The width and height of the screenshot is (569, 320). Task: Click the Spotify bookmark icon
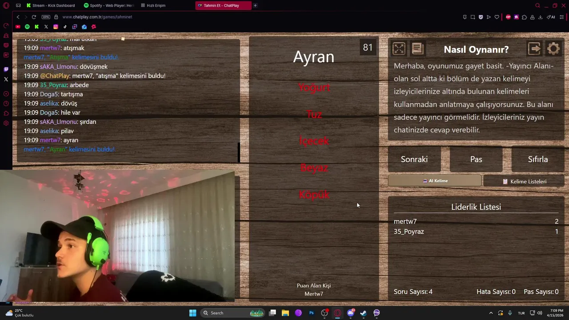point(27,27)
